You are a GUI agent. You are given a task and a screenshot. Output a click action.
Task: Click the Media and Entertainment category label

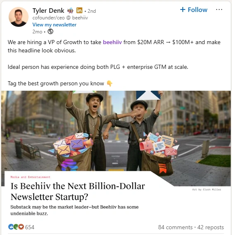coord(30,177)
